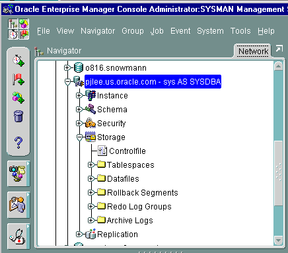Click the navigator vertical scrollbar thumb

[279, 173]
